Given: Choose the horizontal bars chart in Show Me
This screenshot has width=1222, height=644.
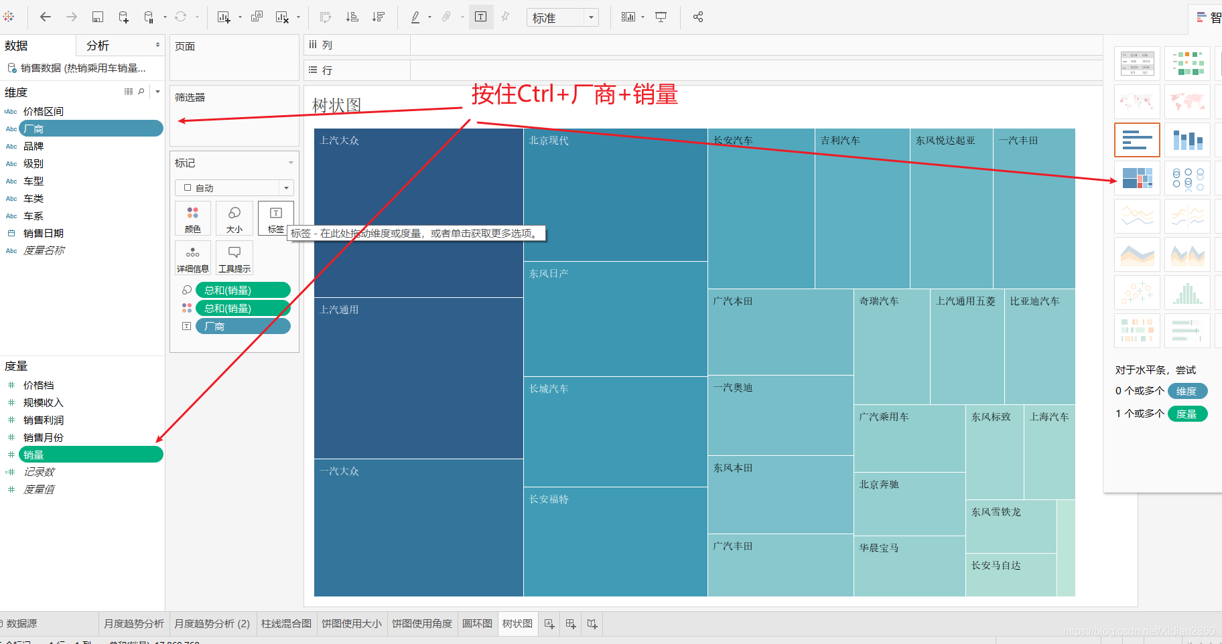Looking at the screenshot, I should point(1137,139).
